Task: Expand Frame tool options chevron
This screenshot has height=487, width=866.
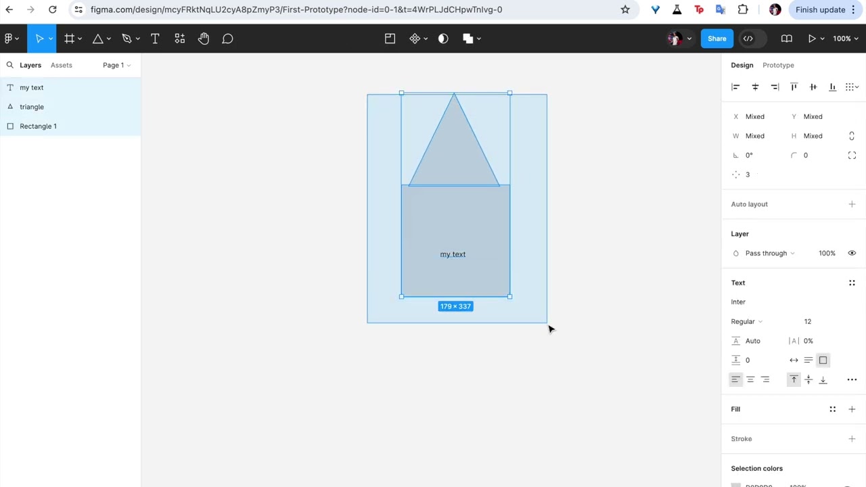Action: 80,39
